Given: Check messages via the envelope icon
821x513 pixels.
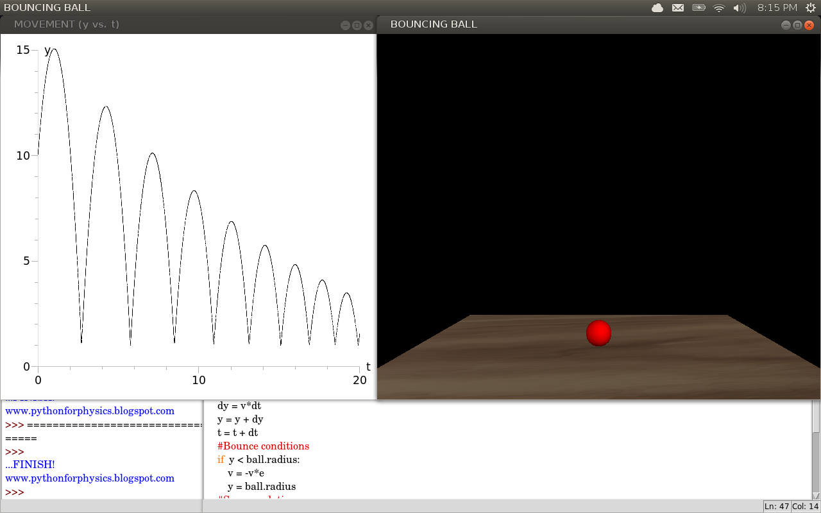Looking at the screenshot, I should [x=677, y=8].
